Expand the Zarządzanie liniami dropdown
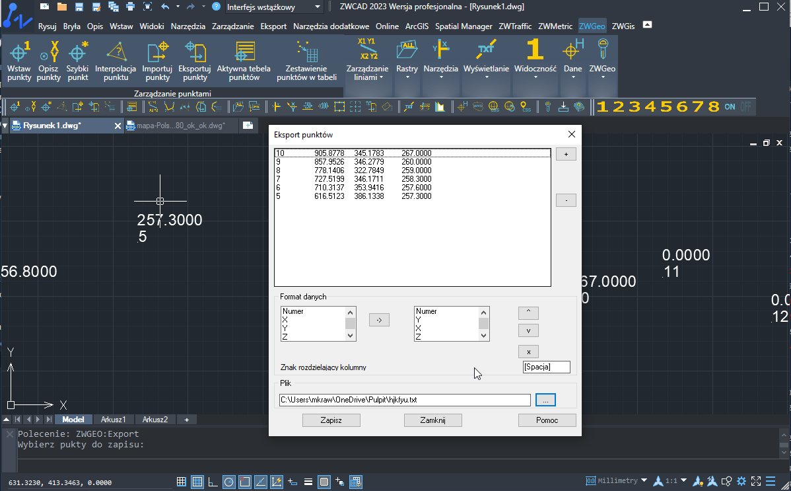Image resolution: width=791 pixels, height=491 pixels. [x=367, y=61]
